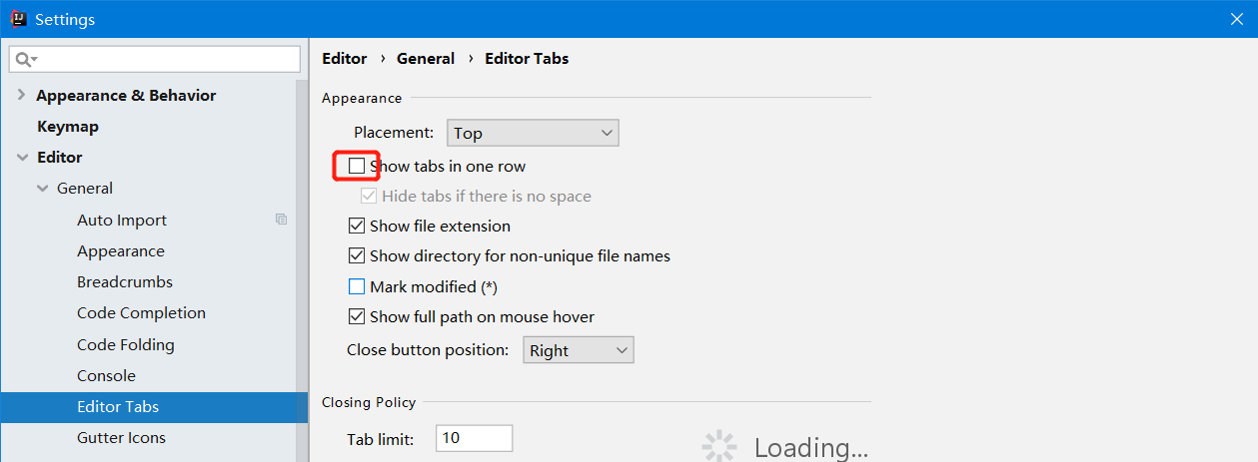1258x462 pixels.
Task: Enable Show tabs in one row
Action: point(357,166)
